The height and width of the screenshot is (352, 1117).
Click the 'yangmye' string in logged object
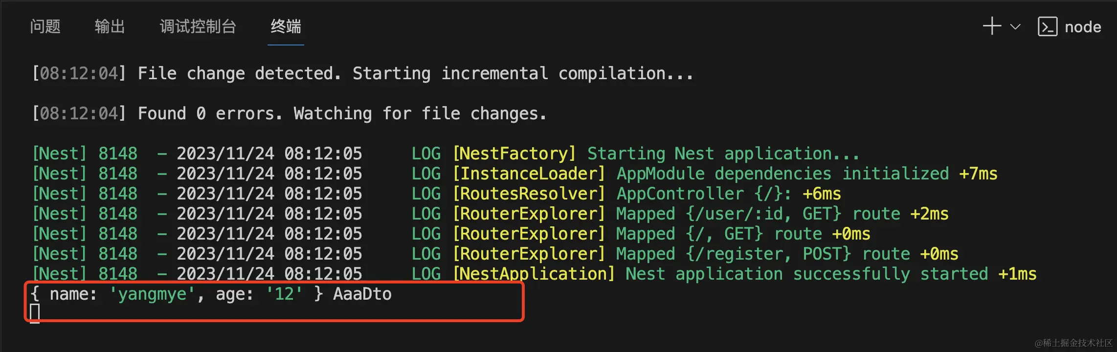pos(152,294)
